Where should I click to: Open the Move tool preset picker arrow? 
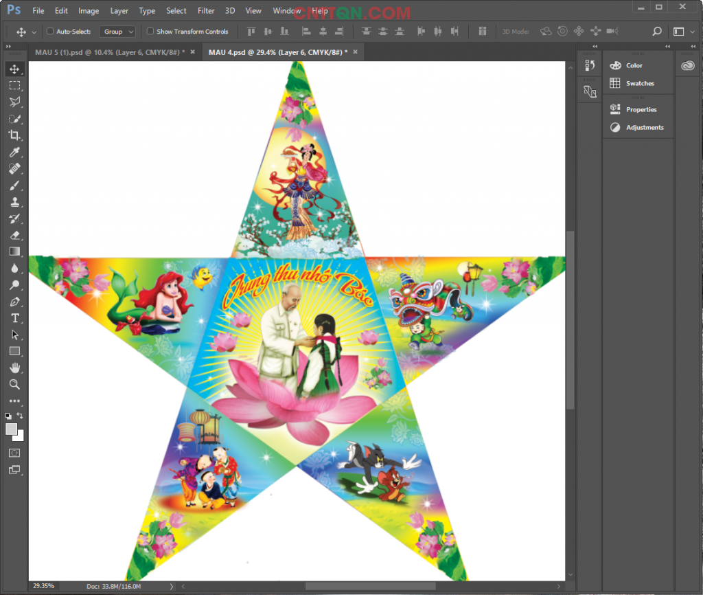[x=34, y=32]
